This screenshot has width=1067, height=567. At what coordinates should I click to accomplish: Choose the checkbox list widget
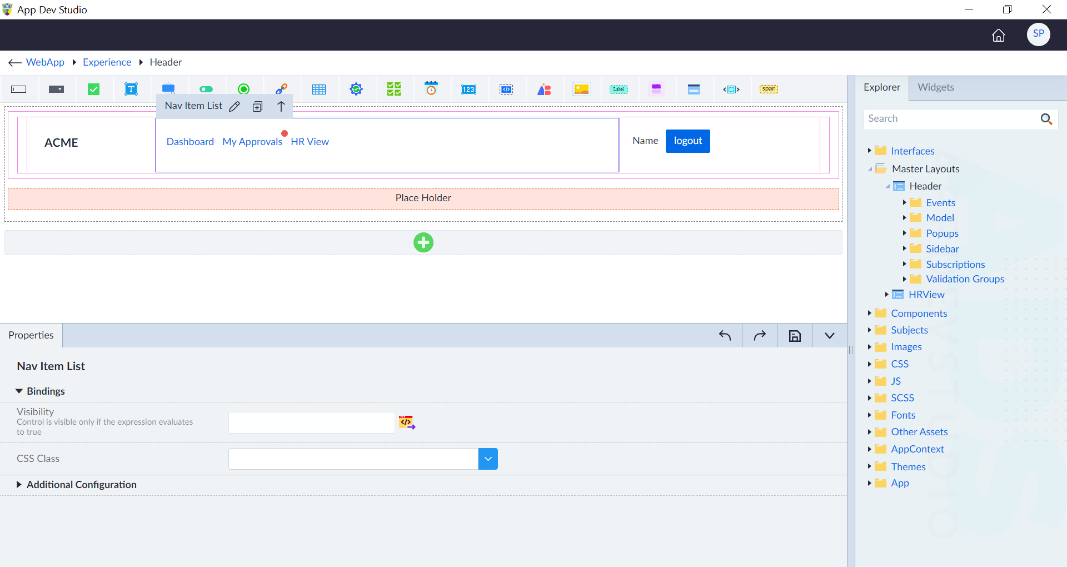tap(394, 89)
